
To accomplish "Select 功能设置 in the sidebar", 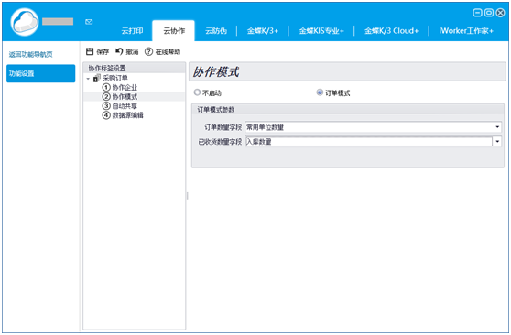I will tap(40, 73).
